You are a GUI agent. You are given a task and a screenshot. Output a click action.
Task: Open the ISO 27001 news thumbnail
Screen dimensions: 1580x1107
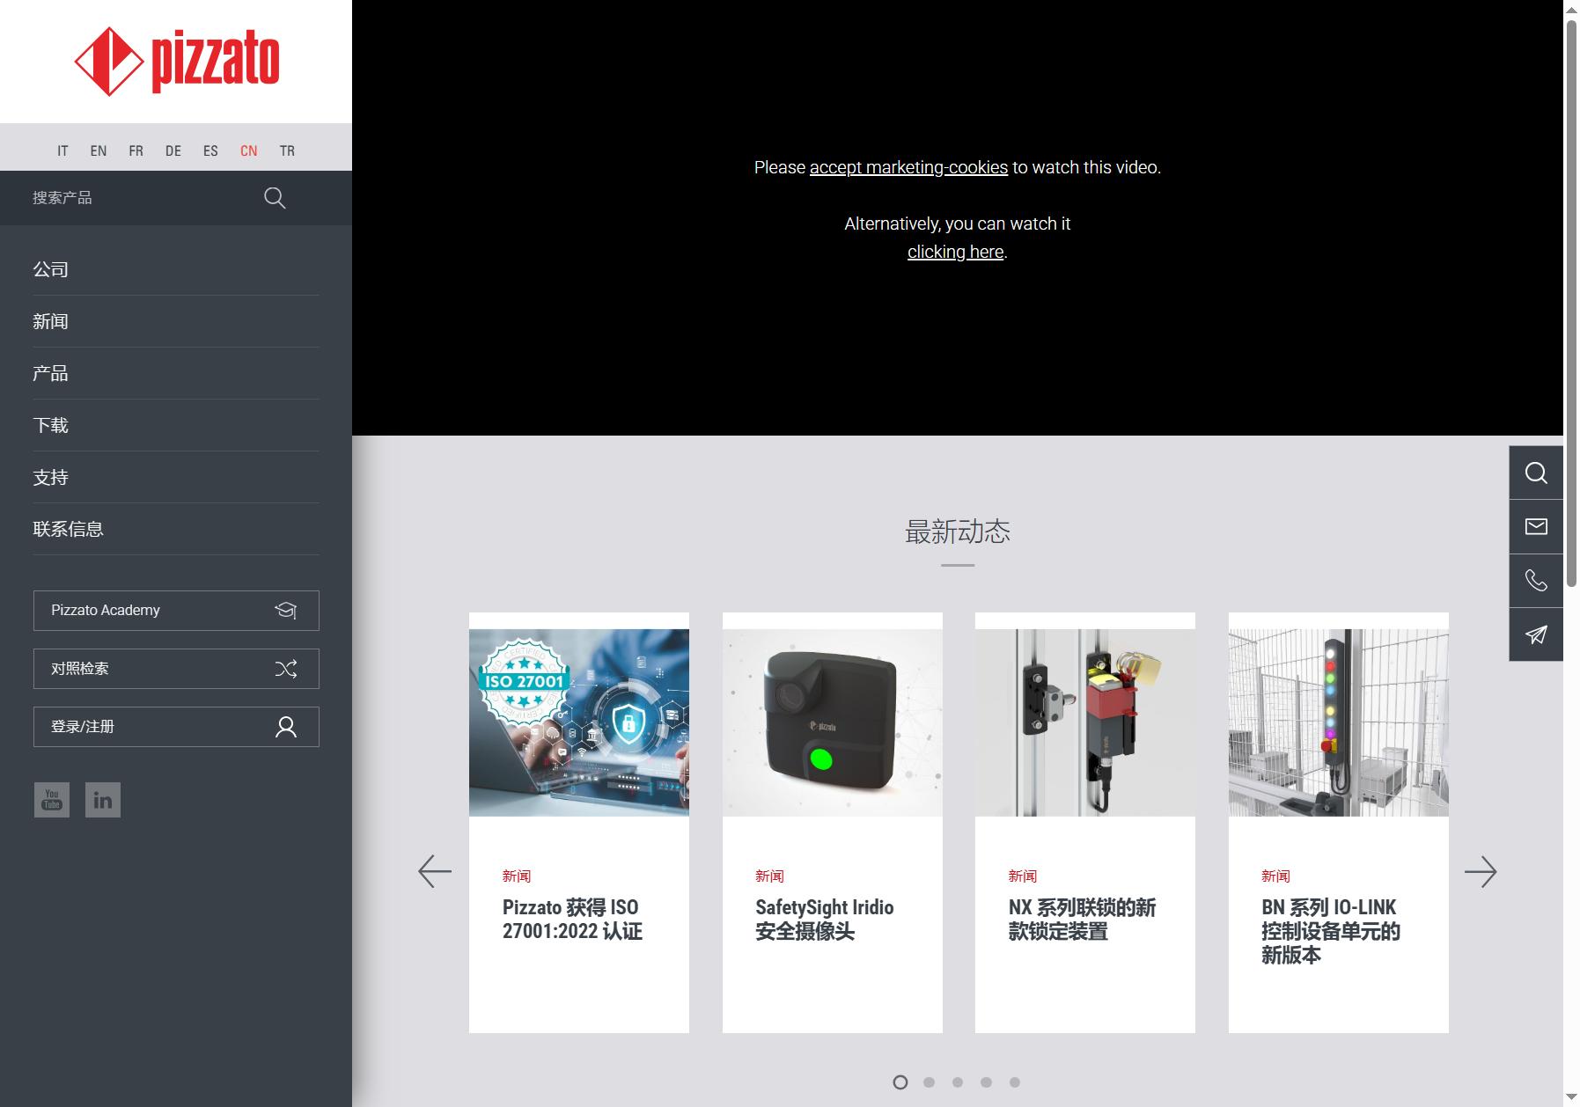579,722
